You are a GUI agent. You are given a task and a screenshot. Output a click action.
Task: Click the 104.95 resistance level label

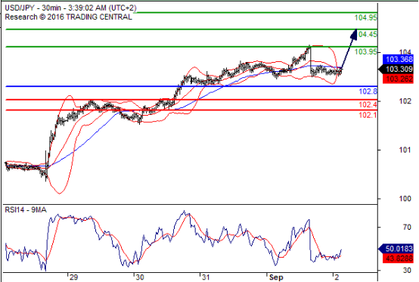tap(366, 18)
